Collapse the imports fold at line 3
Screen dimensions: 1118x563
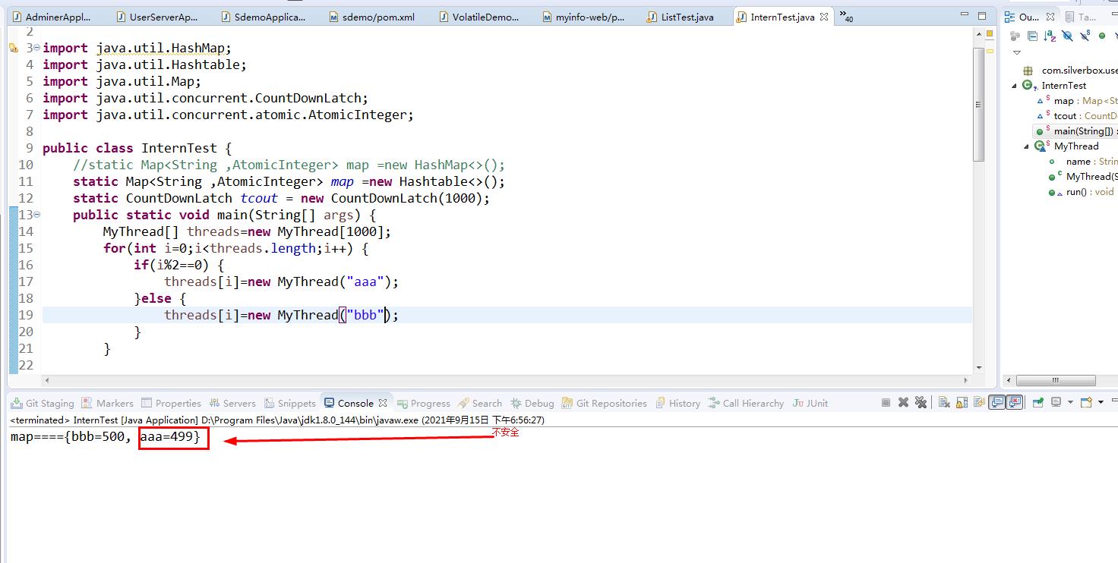tap(37, 48)
